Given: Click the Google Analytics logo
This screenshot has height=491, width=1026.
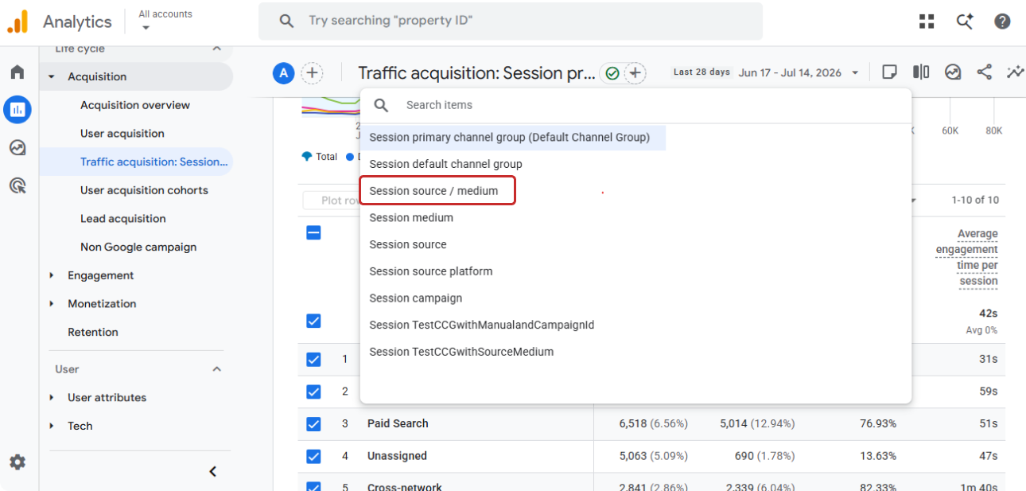Looking at the screenshot, I should click(x=17, y=21).
